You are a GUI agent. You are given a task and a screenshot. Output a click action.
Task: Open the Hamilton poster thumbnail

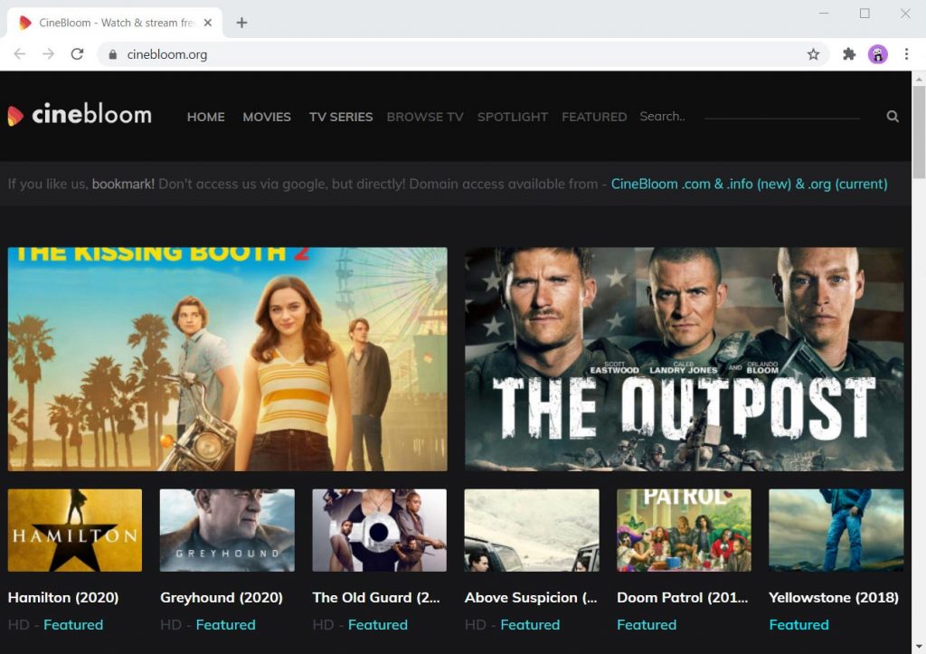tap(75, 530)
